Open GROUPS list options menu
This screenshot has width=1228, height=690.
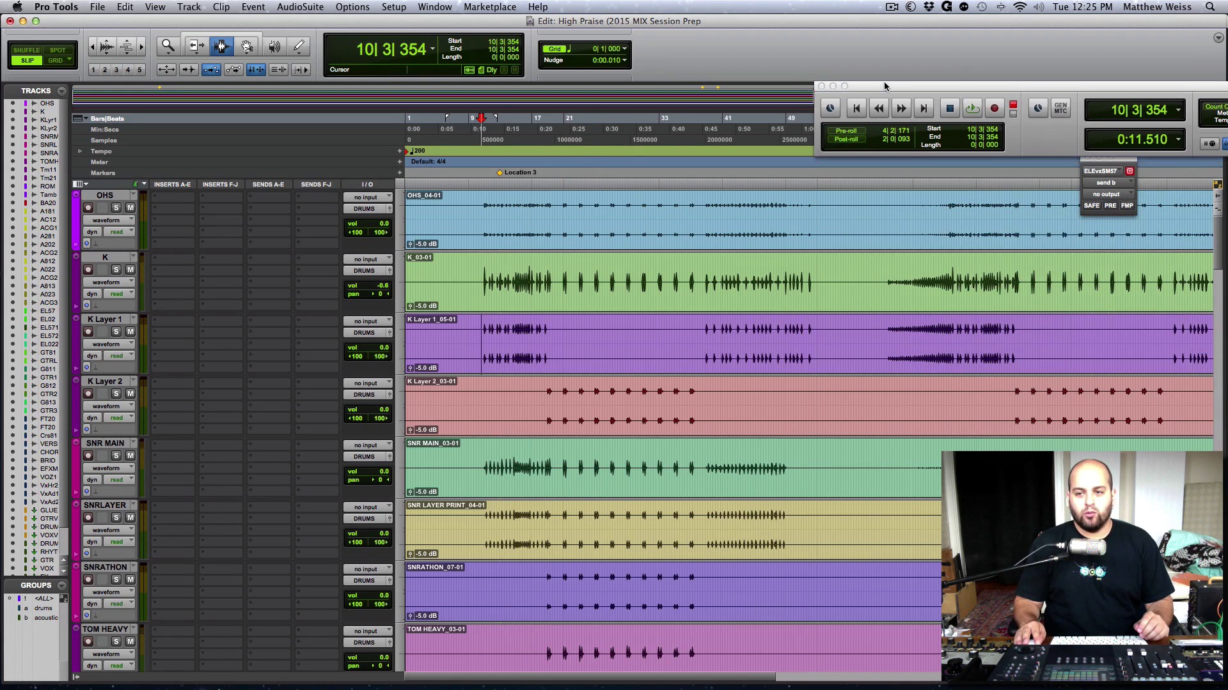[x=61, y=585]
